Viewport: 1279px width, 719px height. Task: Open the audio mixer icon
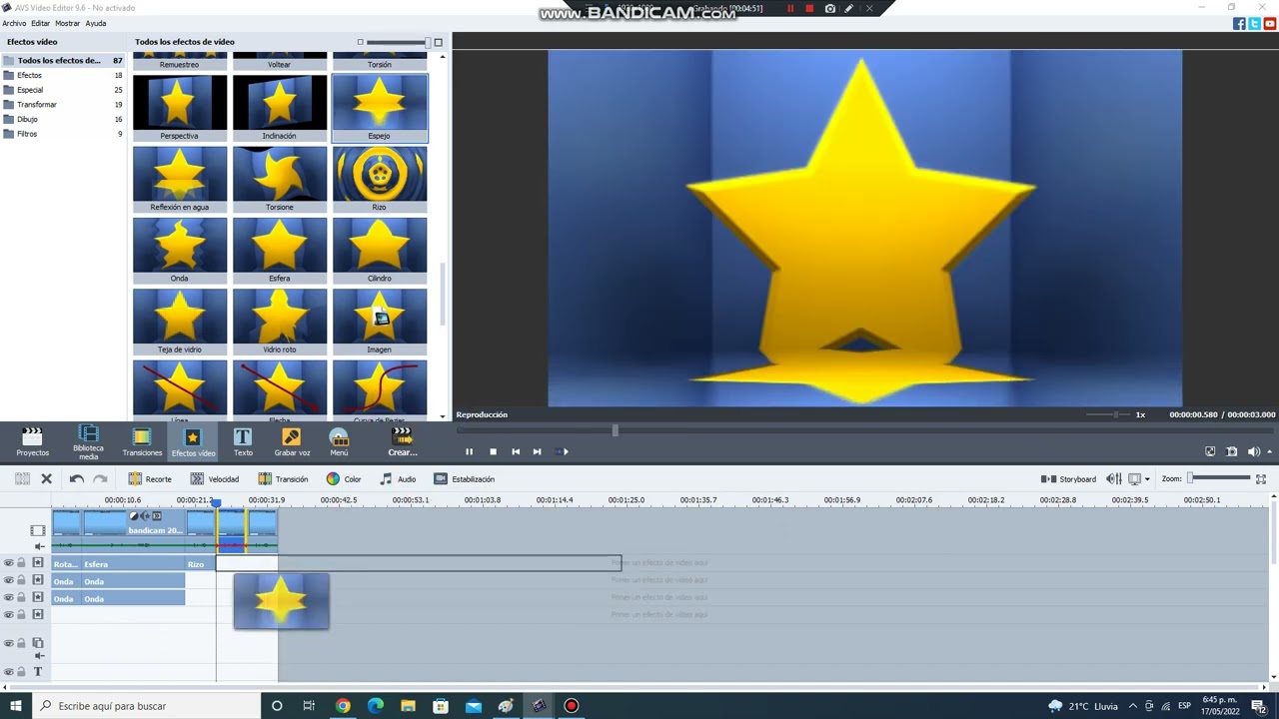tap(1113, 478)
